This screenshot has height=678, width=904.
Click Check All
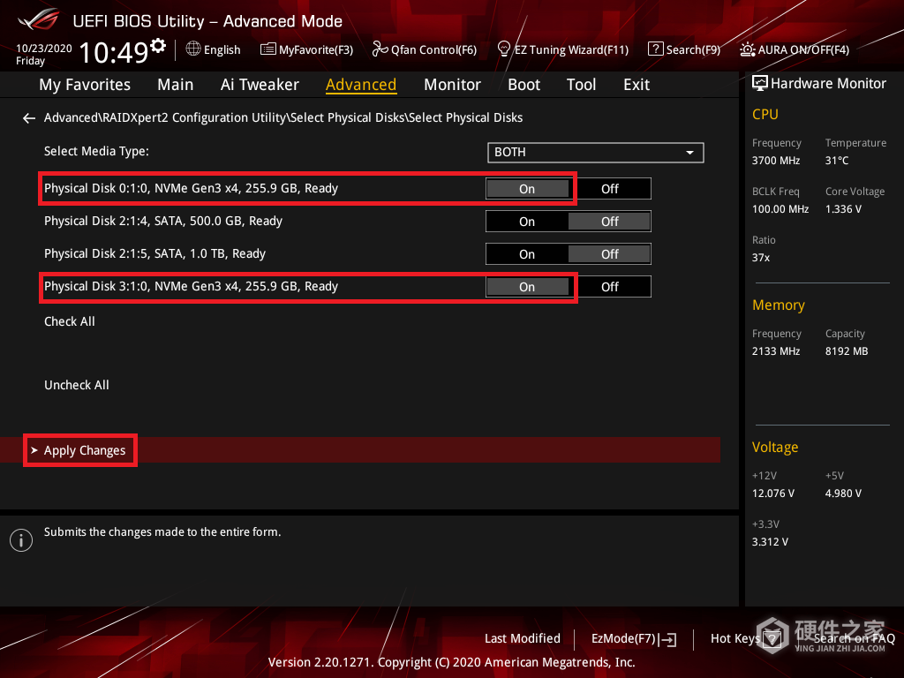tap(70, 321)
